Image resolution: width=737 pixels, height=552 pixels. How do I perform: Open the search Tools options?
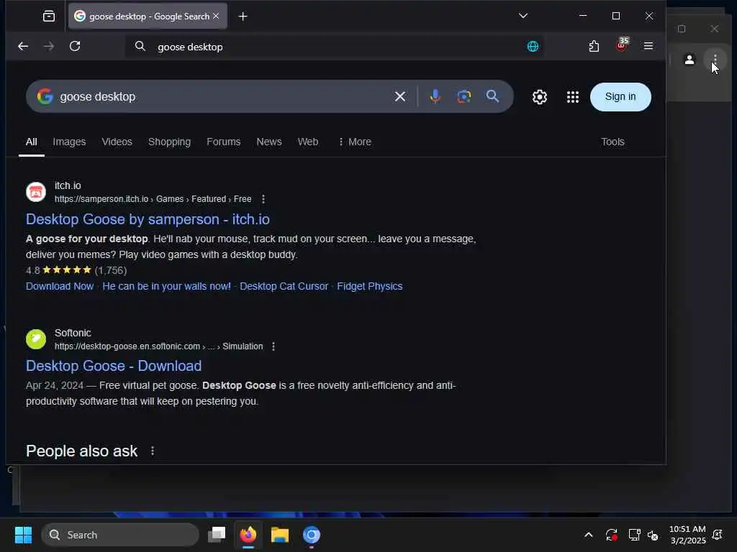pyautogui.click(x=612, y=142)
